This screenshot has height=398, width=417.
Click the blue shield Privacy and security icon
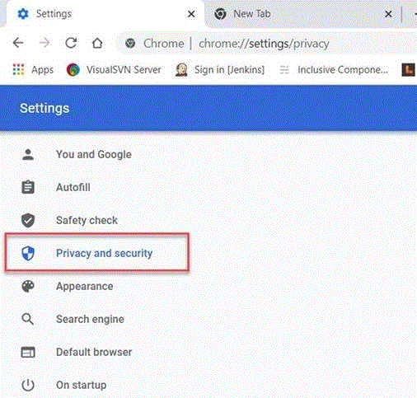(x=28, y=253)
